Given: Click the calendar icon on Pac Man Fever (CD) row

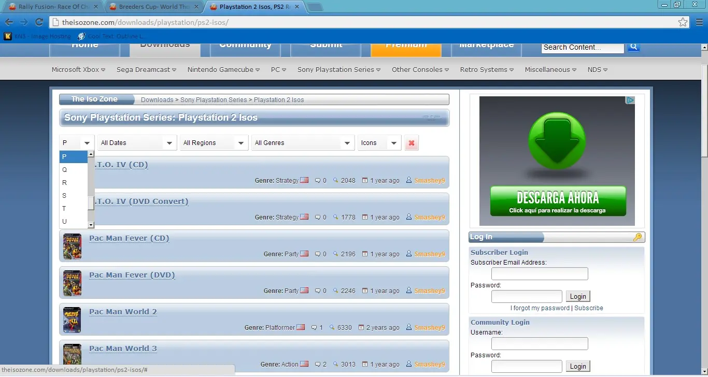Looking at the screenshot, I should coord(365,254).
